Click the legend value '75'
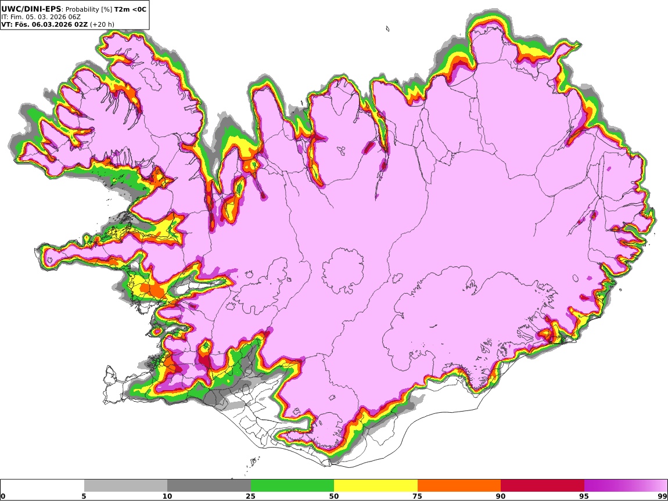 pyautogui.click(x=417, y=496)
